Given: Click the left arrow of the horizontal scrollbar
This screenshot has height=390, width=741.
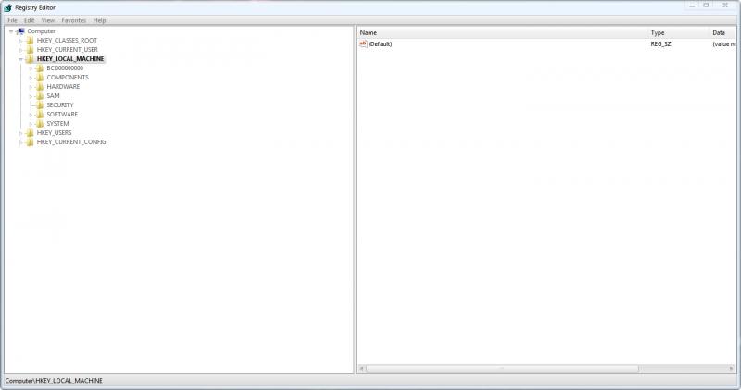Looking at the screenshot, I should tap(361, 369).
